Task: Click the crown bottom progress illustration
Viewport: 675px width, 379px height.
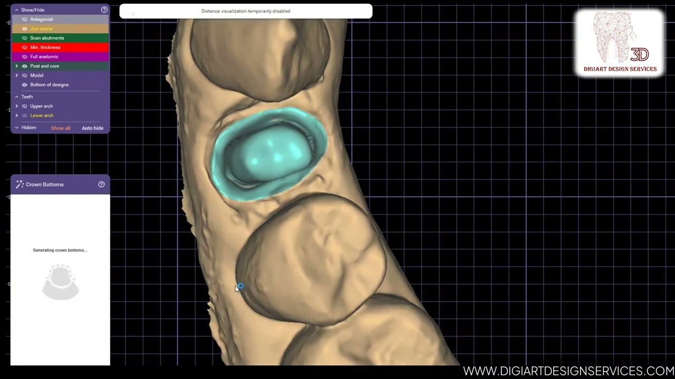Action: tap(60, 283)
